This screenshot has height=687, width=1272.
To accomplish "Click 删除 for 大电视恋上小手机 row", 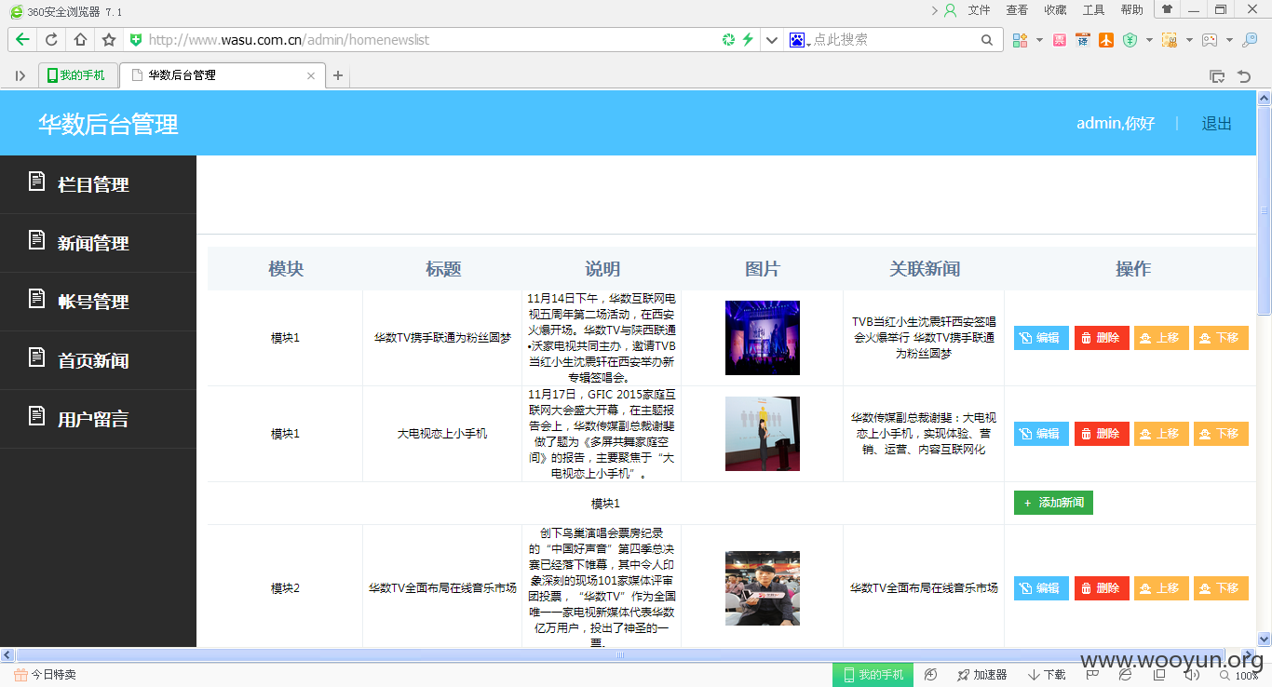I will (1102, 434).
